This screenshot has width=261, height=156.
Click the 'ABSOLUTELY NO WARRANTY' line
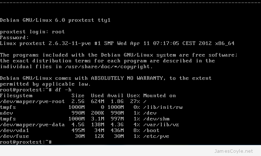click(106, 78)
